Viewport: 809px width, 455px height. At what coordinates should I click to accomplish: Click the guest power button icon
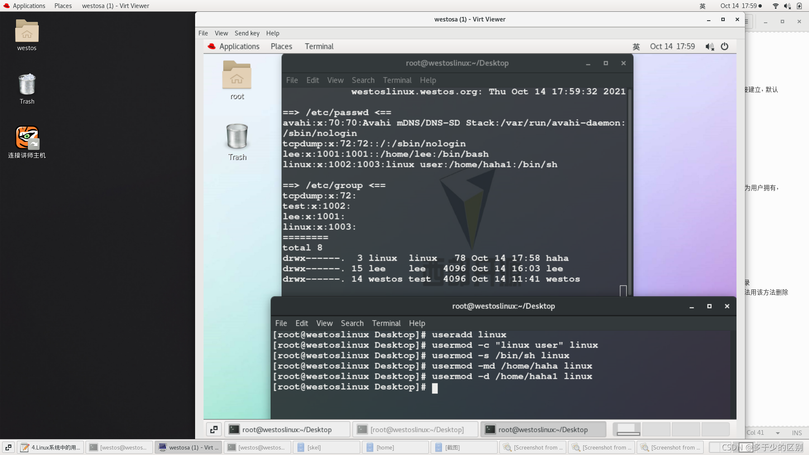click(725, 46)
